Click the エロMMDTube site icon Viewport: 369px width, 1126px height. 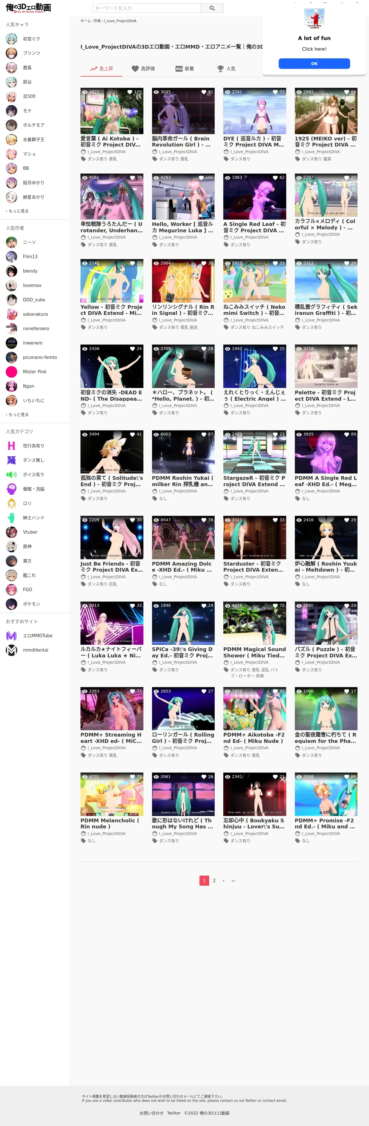(11, 636)
